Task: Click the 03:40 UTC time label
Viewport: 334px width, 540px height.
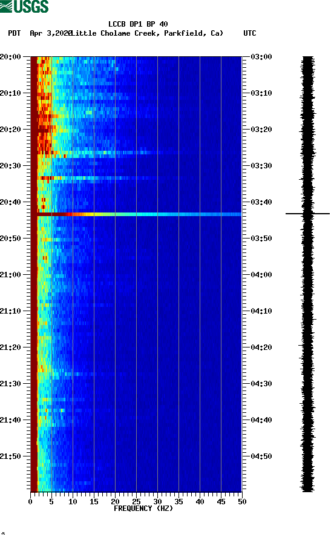Action: pyautogui.click(x=261, y=202)
